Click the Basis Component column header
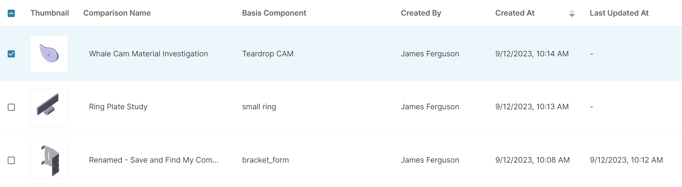682x187 pixels. (274, 13)
